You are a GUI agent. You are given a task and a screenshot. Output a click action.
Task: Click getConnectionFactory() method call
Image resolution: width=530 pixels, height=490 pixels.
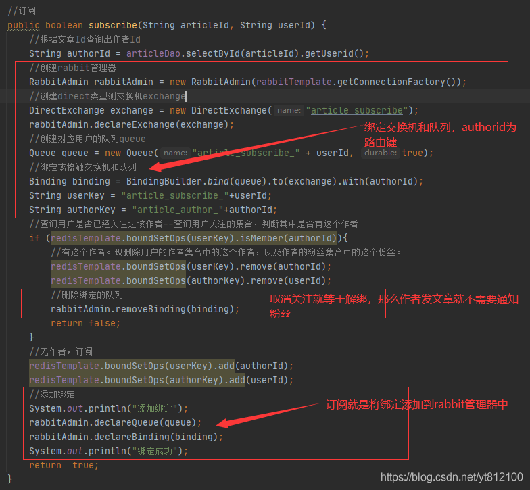coord(396,82)
